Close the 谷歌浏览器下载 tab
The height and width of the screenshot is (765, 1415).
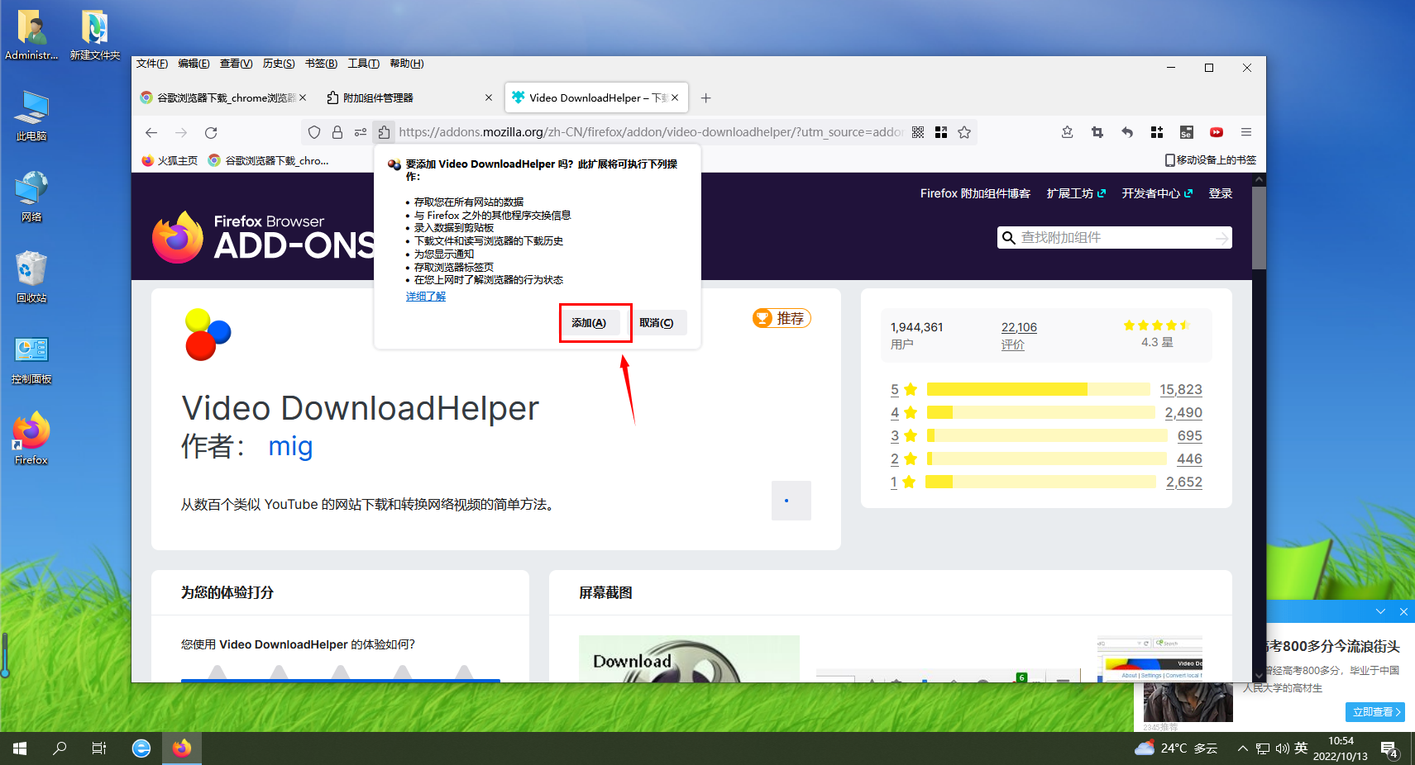point(303,97)
